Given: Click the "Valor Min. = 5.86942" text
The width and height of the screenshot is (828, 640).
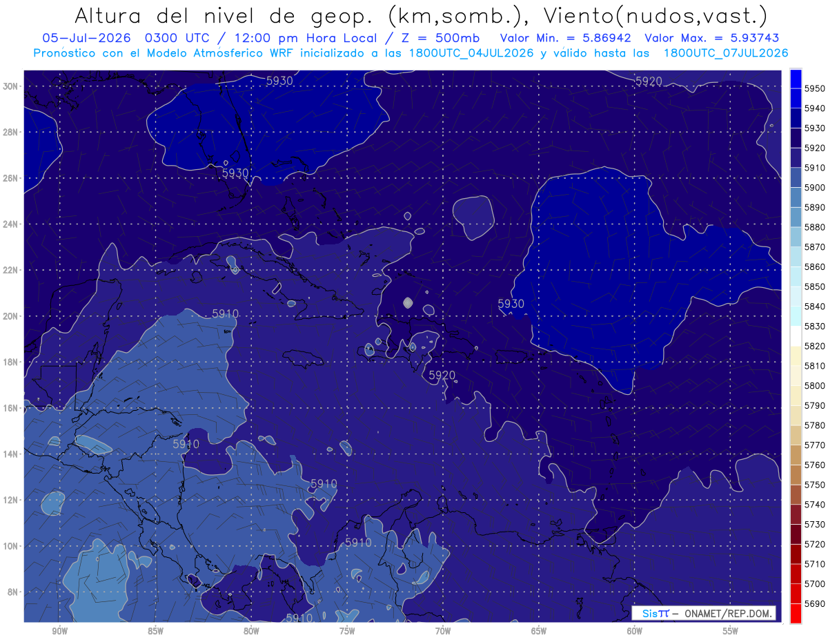Looking at the screenshot, I should point(566,38).
